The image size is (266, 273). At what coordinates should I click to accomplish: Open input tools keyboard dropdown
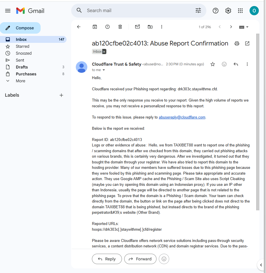click(x=244, y=27)
